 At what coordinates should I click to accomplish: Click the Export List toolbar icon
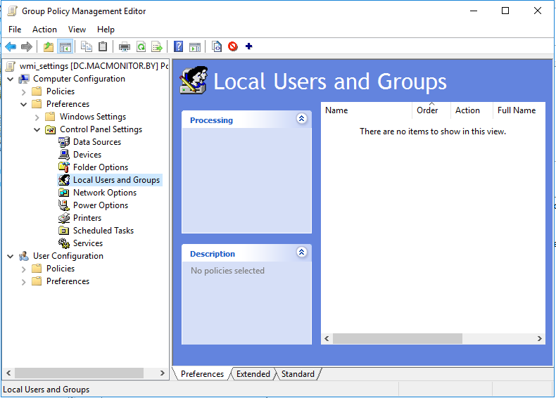point(157,47)
